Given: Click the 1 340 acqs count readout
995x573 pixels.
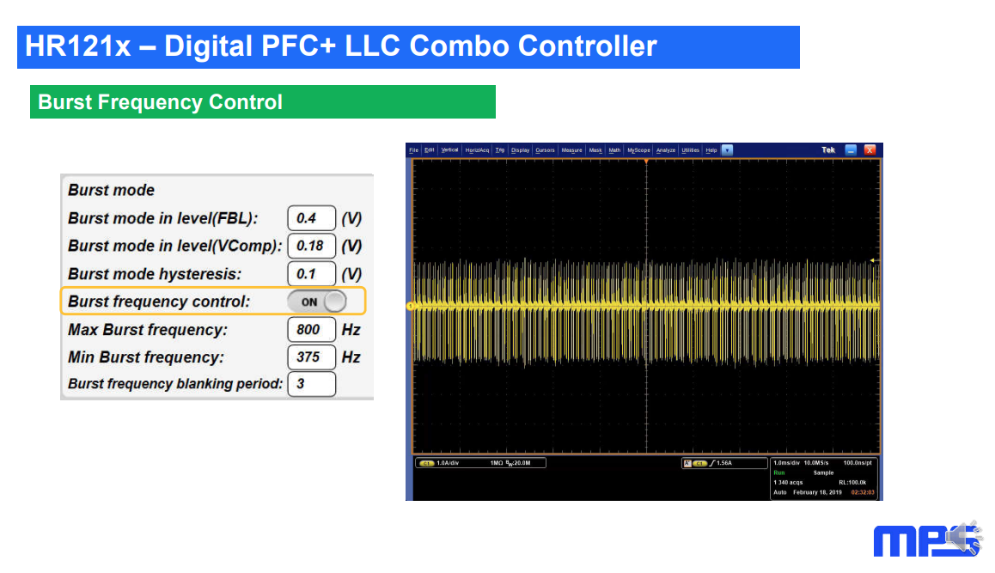Looking at the screenshot, I should tap(788, 482).
